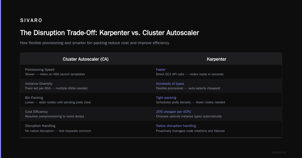
Task: Open the Hundreds of types highlight
Action: [170, 84]
